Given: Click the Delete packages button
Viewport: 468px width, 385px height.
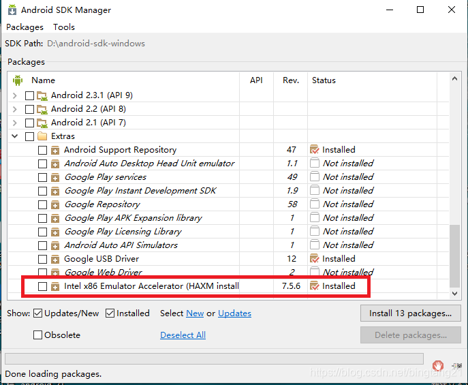Looking at the screenshot, I should [x=410, y=335].
